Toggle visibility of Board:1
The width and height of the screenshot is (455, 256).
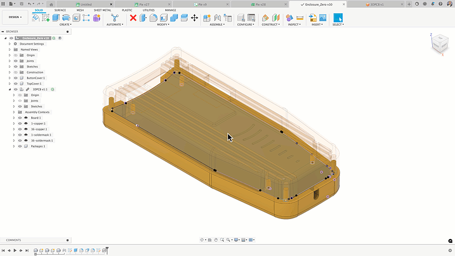pos(20,118)
